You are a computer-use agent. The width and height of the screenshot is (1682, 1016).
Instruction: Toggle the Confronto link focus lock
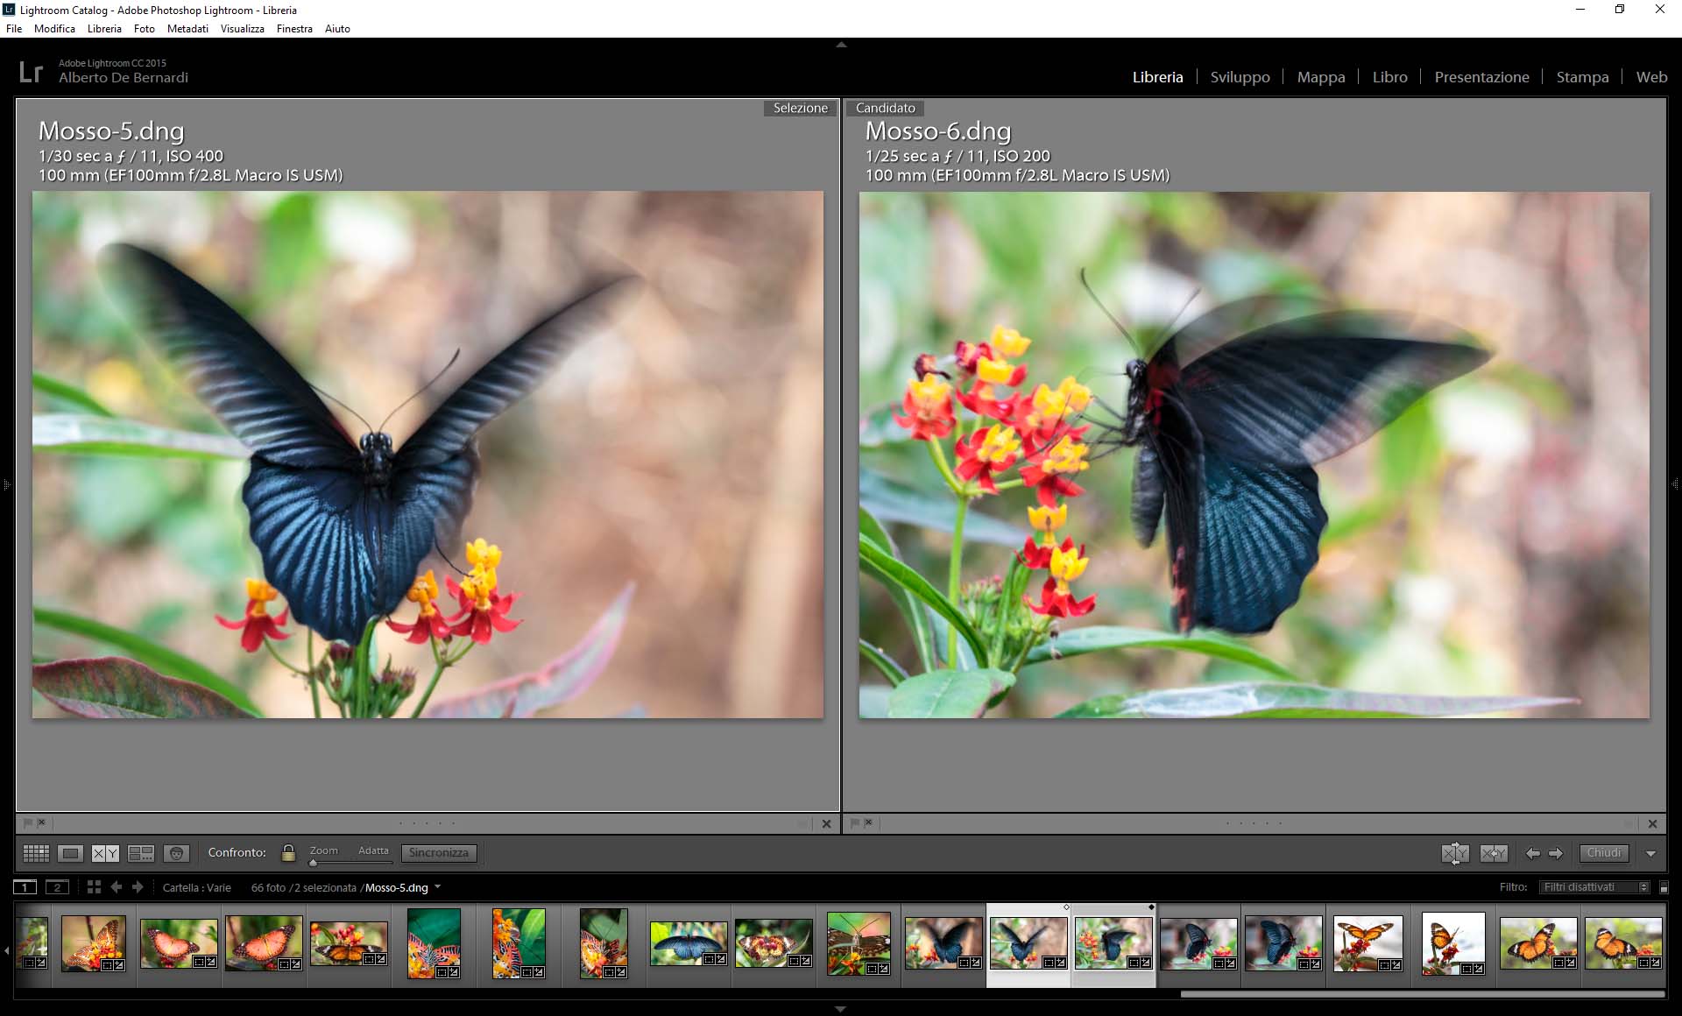click(288, 852)
